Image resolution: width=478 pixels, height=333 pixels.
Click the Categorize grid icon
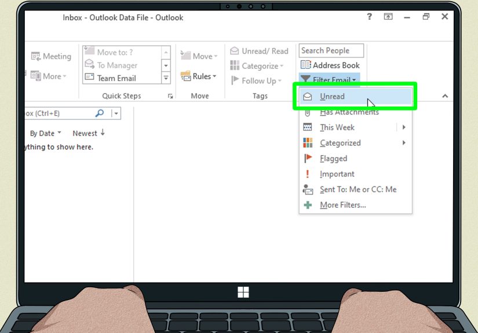coord(235,65)
